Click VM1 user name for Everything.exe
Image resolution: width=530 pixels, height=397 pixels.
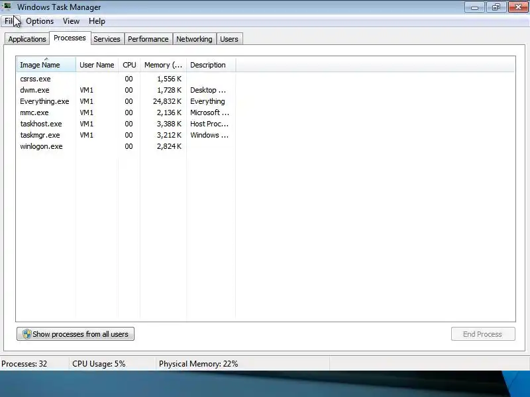(86, 101)
